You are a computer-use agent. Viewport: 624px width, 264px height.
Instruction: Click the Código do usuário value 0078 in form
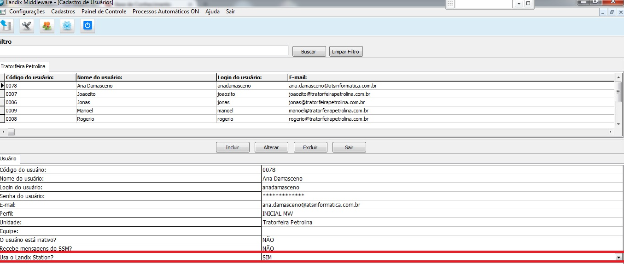(442, 170)
